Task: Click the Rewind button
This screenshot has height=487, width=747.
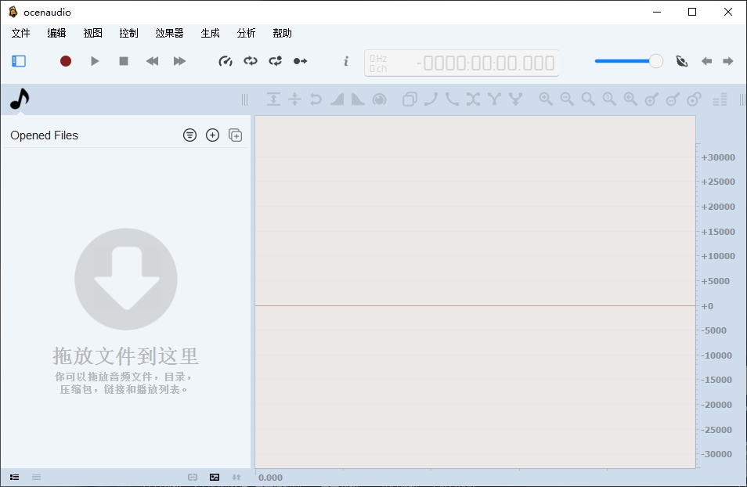Action: [x=152, y=61]
